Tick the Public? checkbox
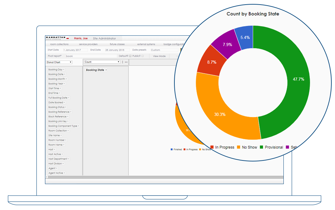 [x=143, y=56]
